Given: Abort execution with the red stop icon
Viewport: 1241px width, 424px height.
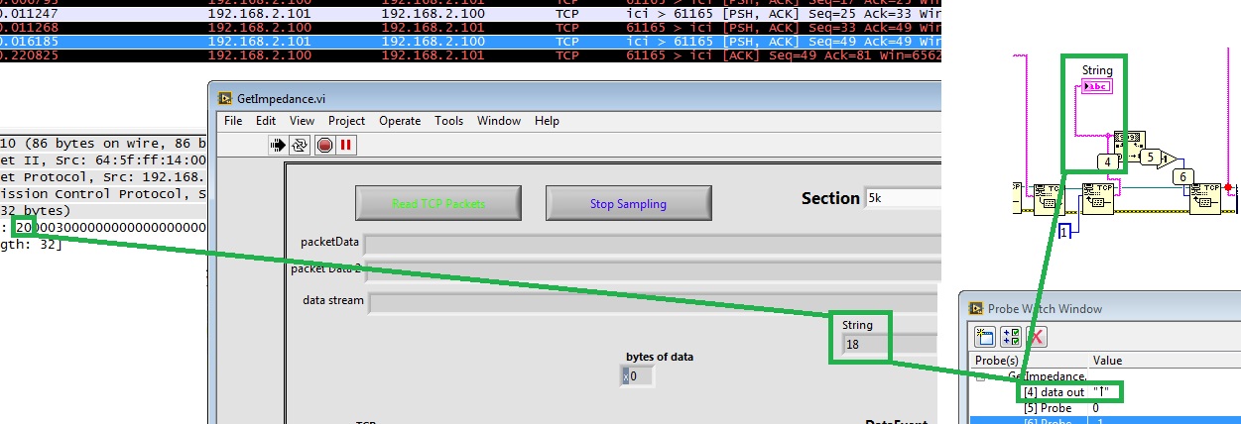Looking at the screenshot, I should click(324, 145).
